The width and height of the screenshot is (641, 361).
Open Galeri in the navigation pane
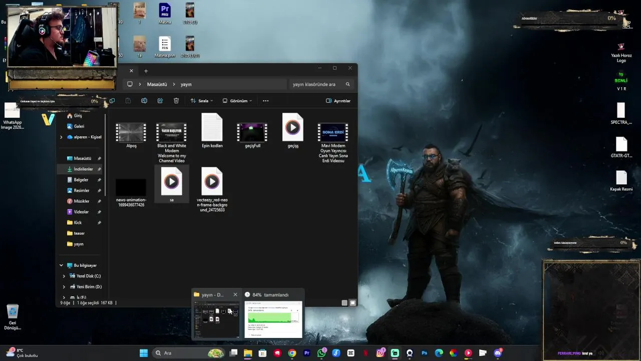[79, 126]
